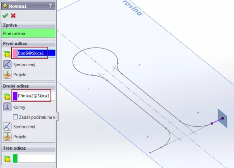Select Projekt icon under První odkaz

click(x=7, y=74)
